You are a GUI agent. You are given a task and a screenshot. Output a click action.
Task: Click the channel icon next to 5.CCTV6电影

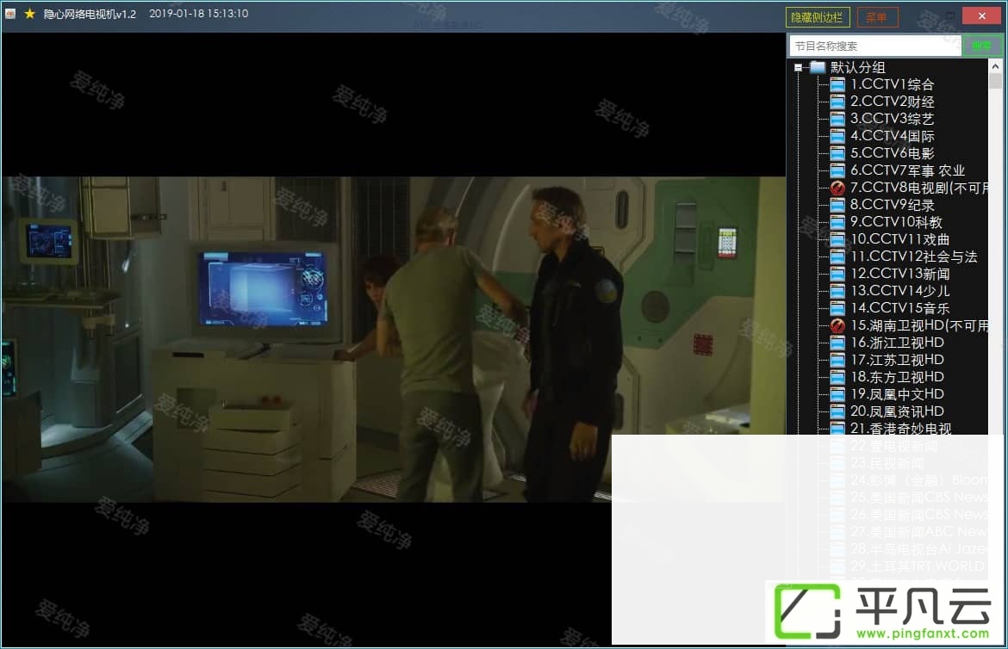tap(837, 153)
